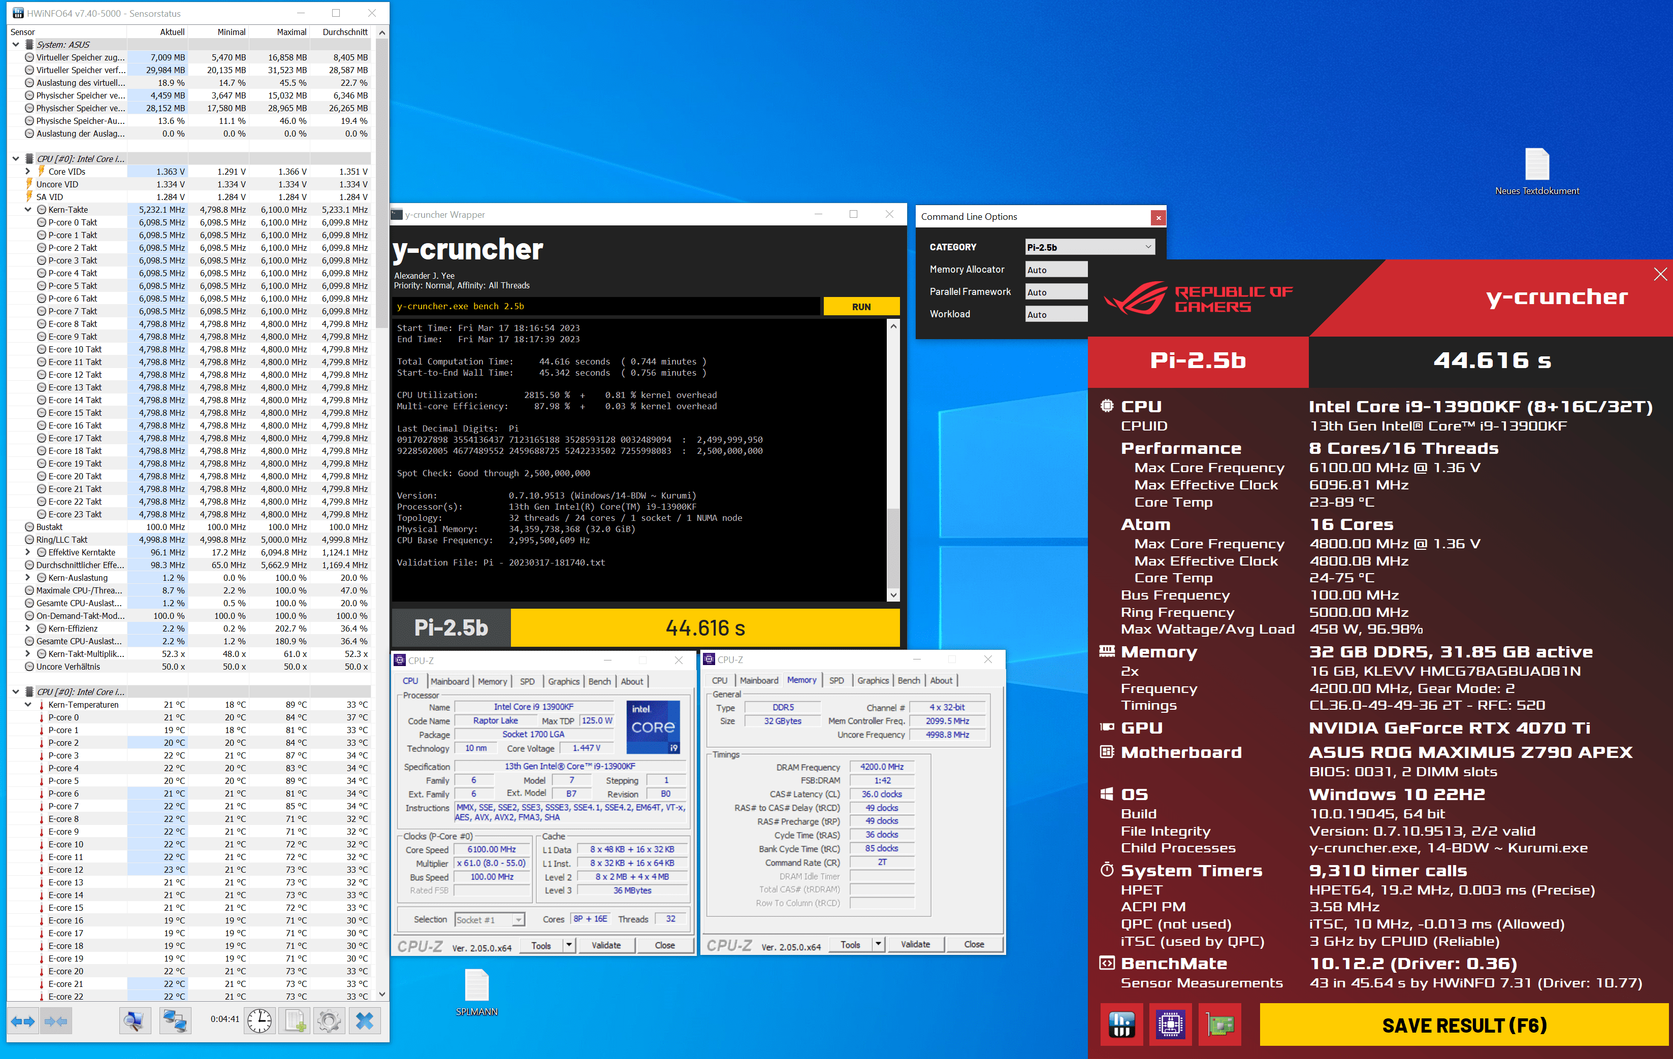Viewport: 1673px width, 1059px height.
Task: Click SAVE RESULT (F6) button
Action: pos(1464,1025)
